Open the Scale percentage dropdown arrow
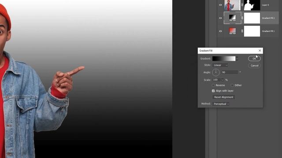282x158 pixels. point(223,80)
